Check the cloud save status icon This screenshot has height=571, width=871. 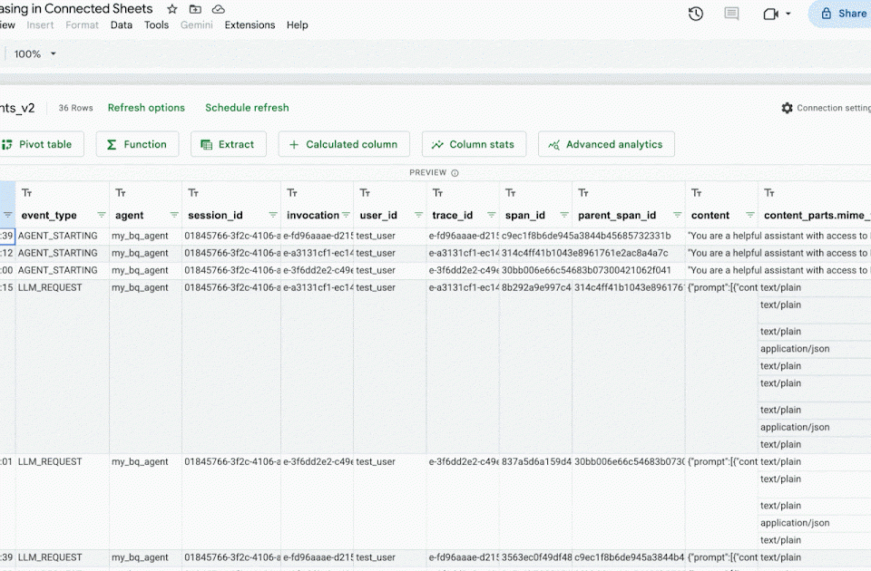point(219,9)
